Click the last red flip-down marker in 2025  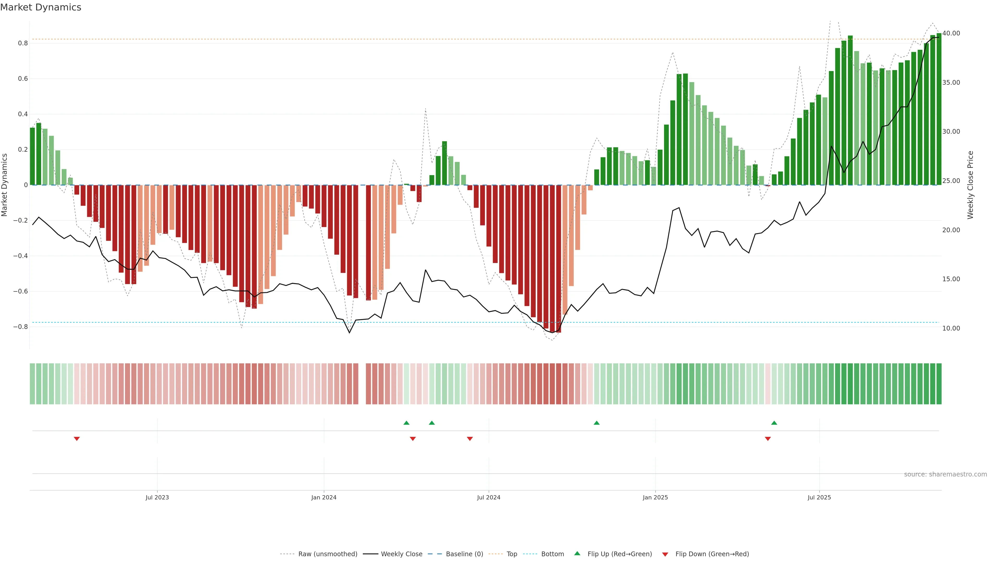(x=767, y=439)
